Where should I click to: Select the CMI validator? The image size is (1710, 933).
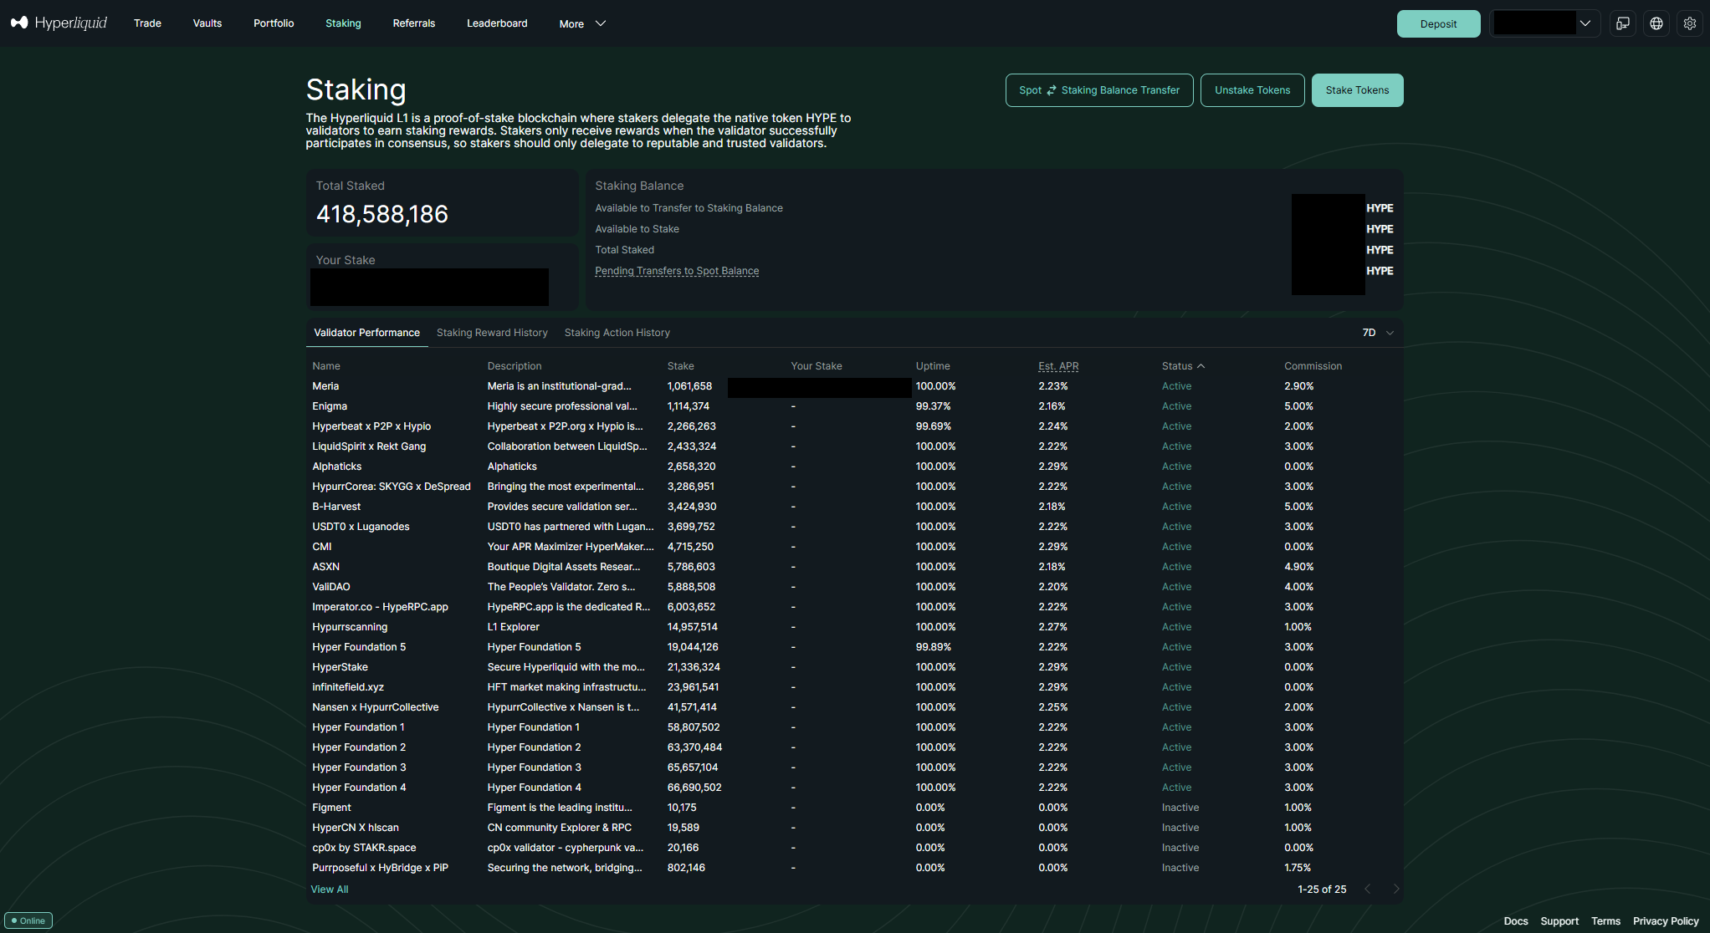(322, 547)
